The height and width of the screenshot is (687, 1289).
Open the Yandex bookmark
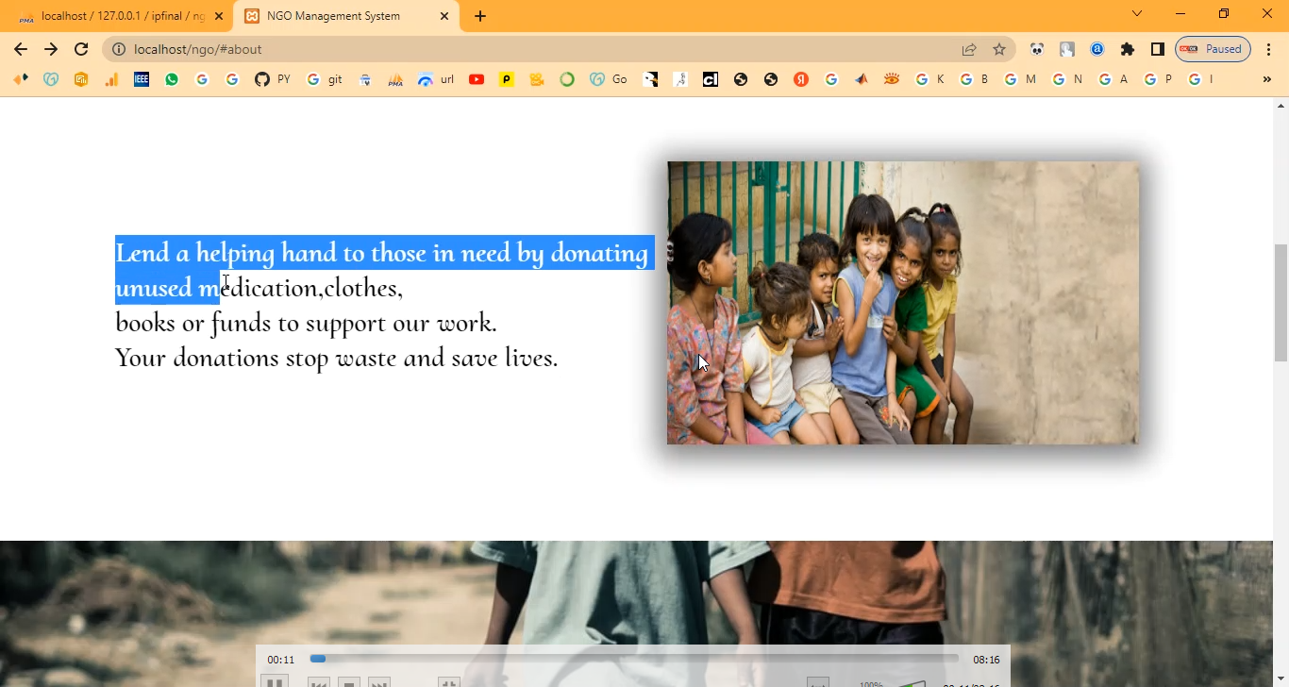pos(801,79)
